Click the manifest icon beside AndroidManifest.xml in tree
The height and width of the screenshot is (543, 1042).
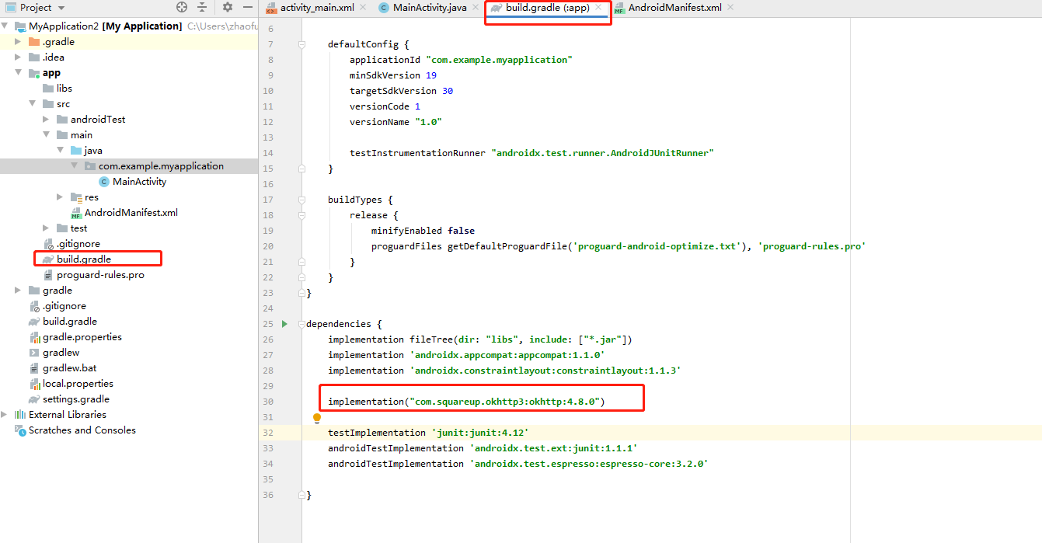click(x=76, y=213)
